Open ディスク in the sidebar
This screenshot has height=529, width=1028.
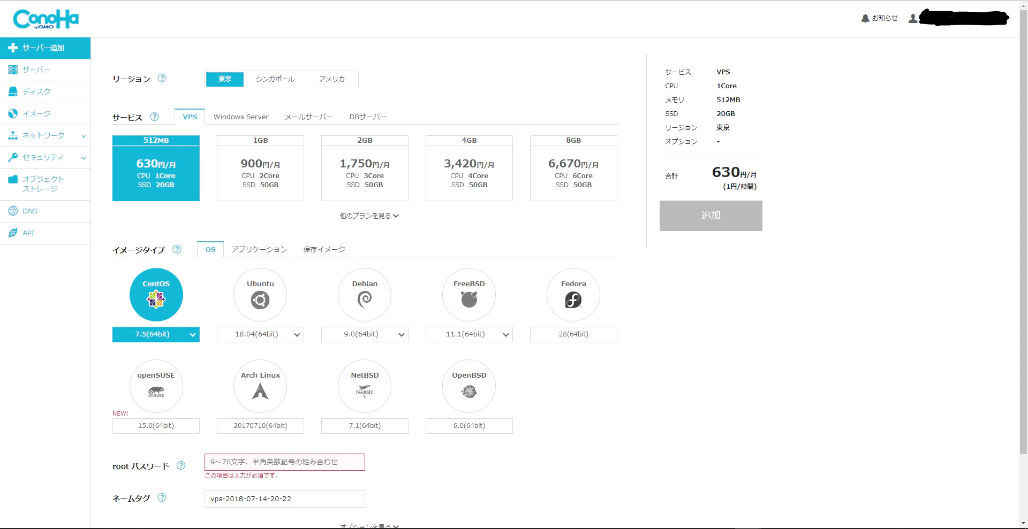pos(45,92)
